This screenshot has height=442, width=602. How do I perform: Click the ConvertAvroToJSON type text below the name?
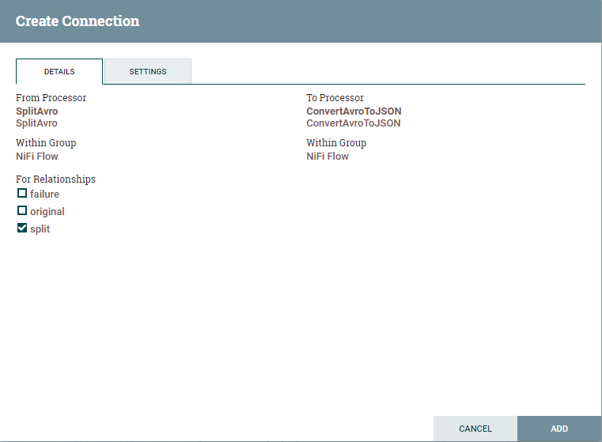point(354,123)
